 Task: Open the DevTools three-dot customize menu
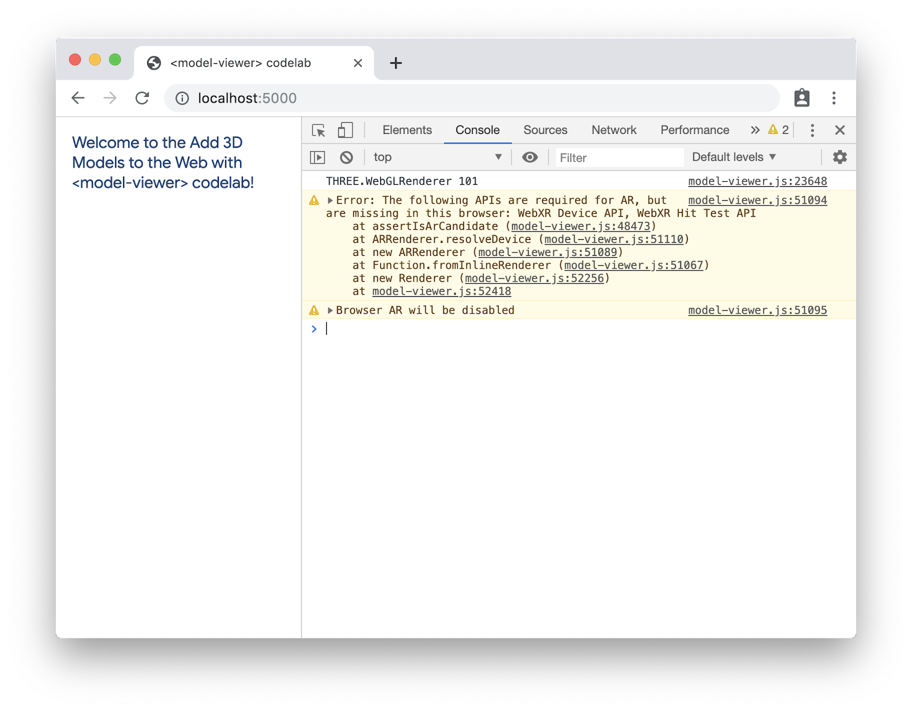(812, 131)
